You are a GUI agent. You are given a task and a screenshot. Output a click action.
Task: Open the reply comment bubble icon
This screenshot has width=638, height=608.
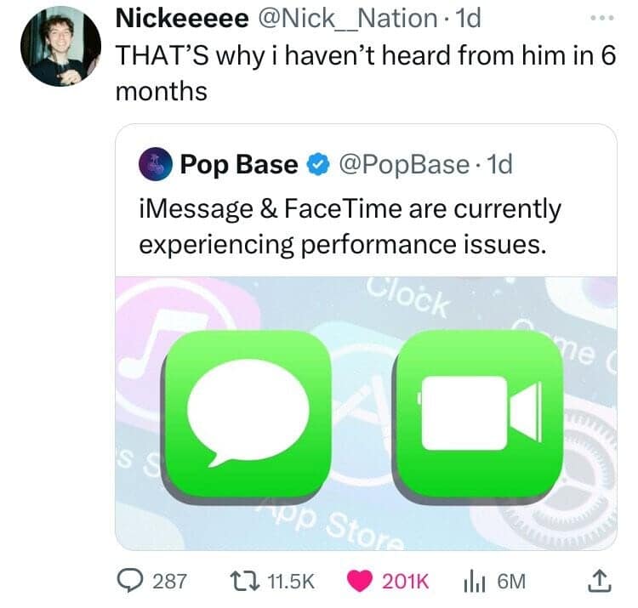point(129,582)
